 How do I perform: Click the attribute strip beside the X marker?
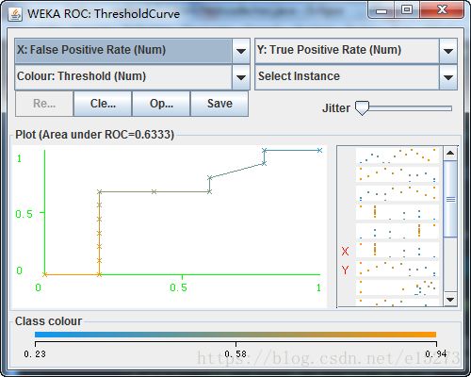398,250
